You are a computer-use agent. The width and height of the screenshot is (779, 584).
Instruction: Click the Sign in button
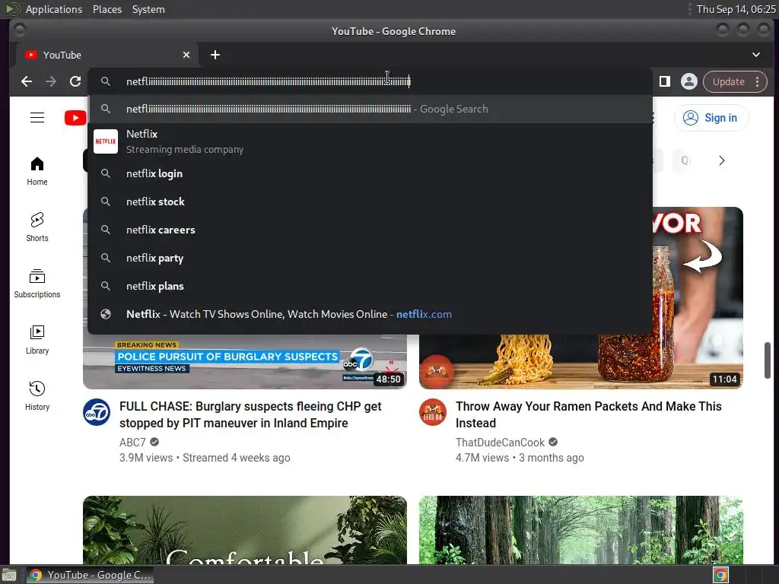click(x=711, y=118)
